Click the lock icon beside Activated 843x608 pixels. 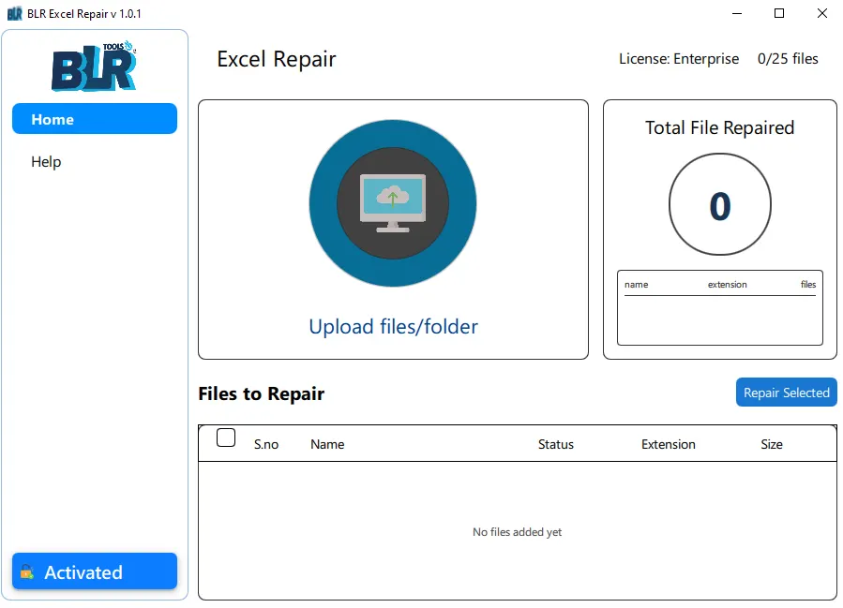pyautogui.click(x=27, y=572)
